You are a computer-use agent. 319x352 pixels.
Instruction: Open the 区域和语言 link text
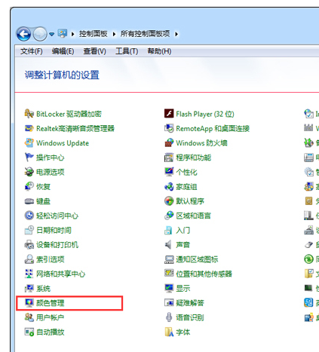tap(194, 216)
